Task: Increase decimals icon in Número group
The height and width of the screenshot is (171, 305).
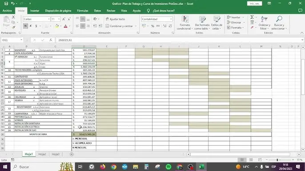Action: point(165,26)
